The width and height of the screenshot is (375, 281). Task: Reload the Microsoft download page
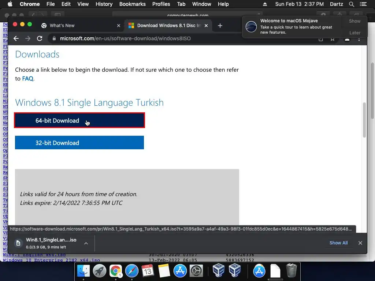40,38
